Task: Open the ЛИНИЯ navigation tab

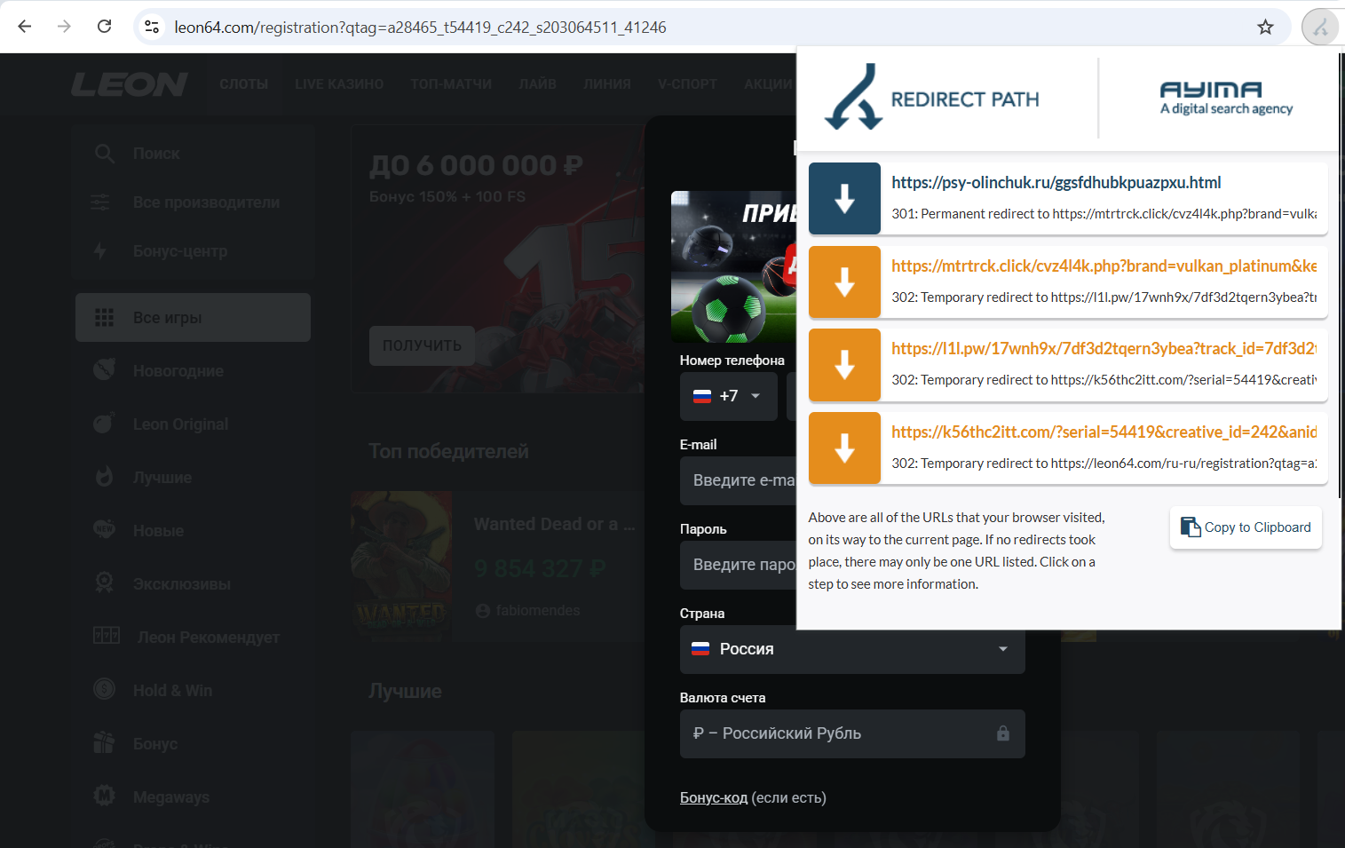Action: pyautogui.click(x=607, y=84)
